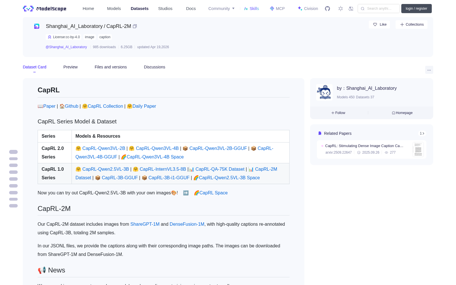
Task: Open the CapRL-Qwen3VL-4B model link
Action: coord(157,148)
